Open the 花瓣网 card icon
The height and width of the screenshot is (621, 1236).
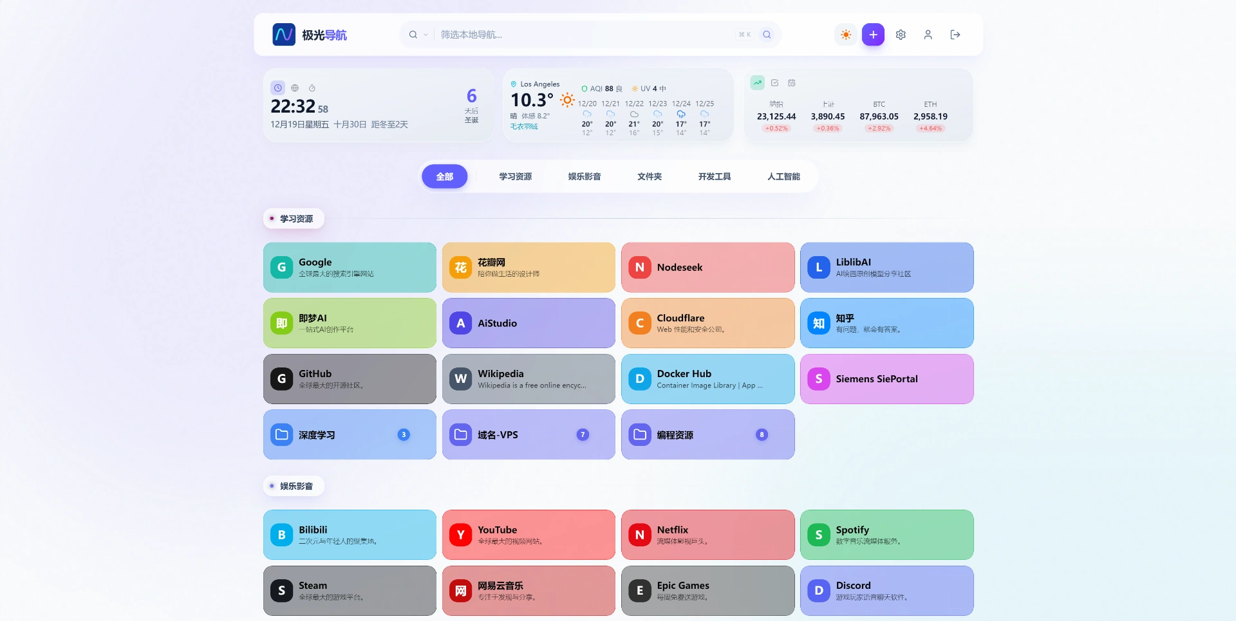point(461,267)
